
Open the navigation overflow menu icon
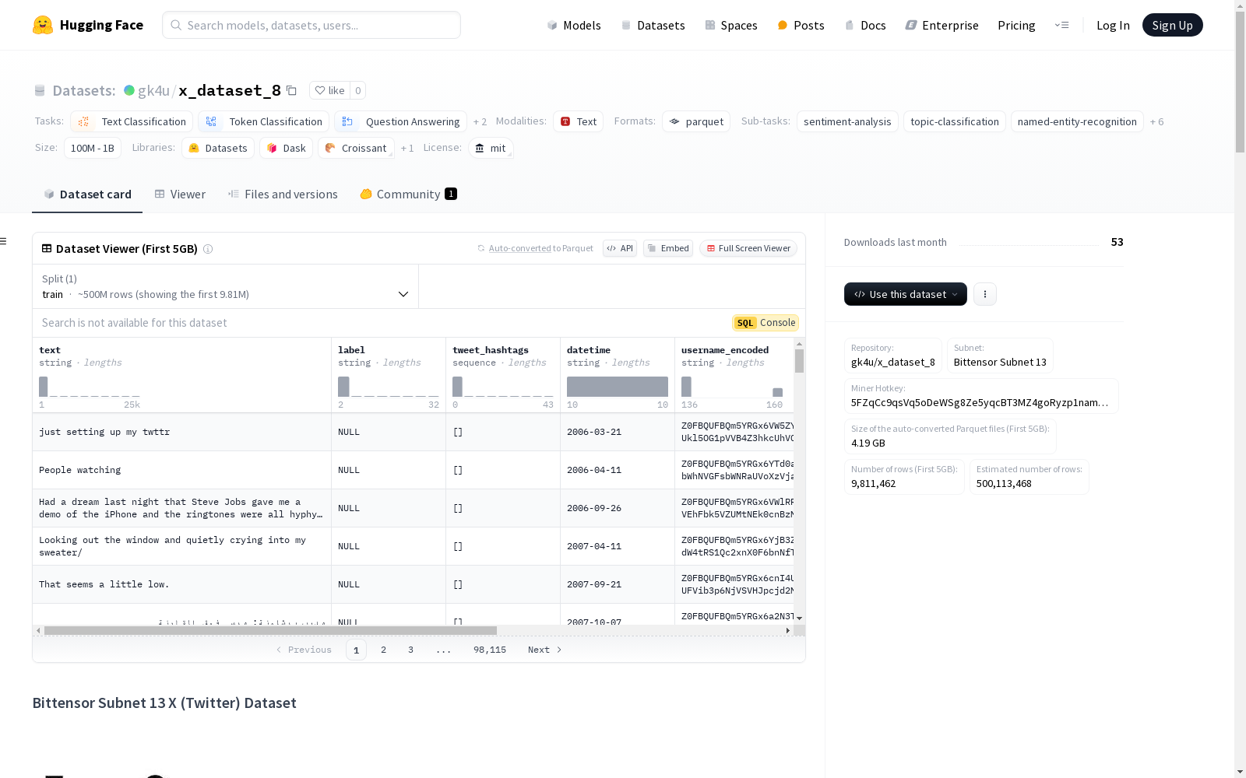[1061, 25]
